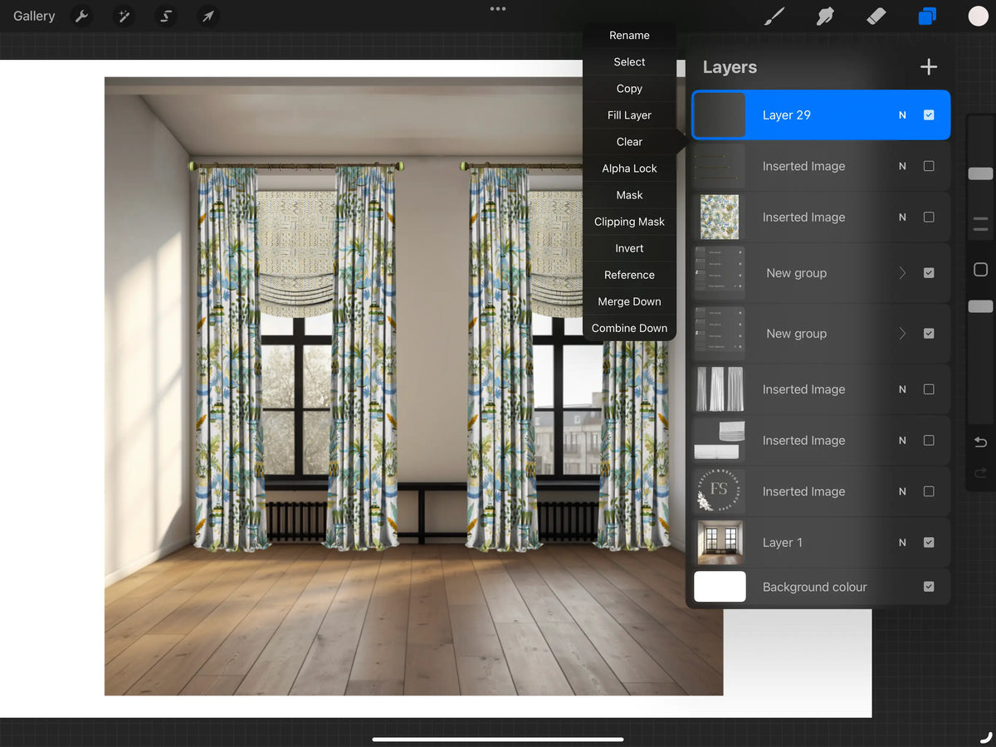Hide Layer 29 using its checkbox
Image resolution: width=996 pixels, height=747 pixels.
(929, 115)
